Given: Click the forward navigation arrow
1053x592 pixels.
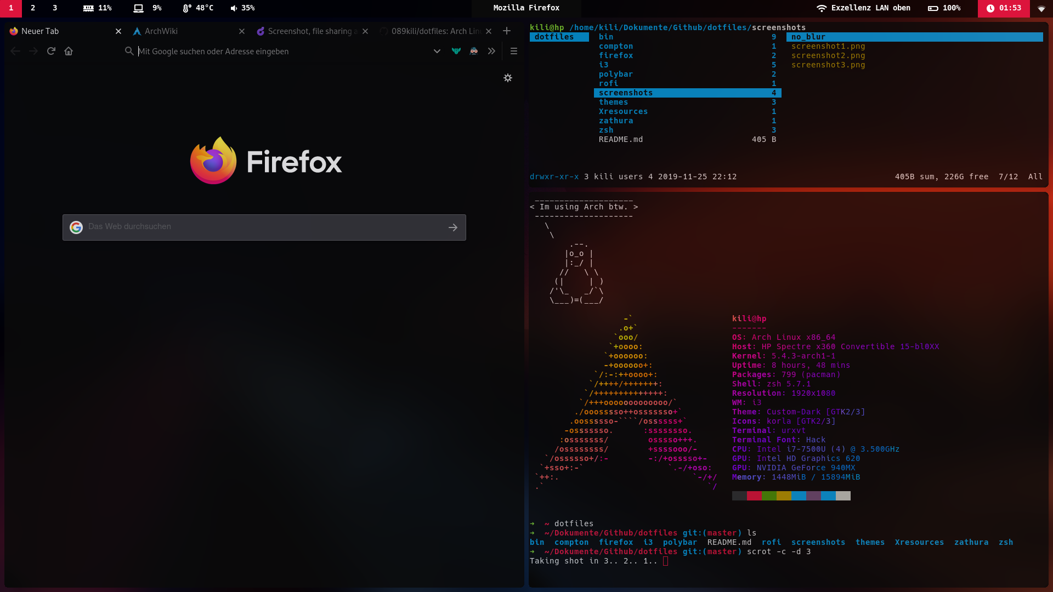Looking at the screenshot, I should coord(33,51).
